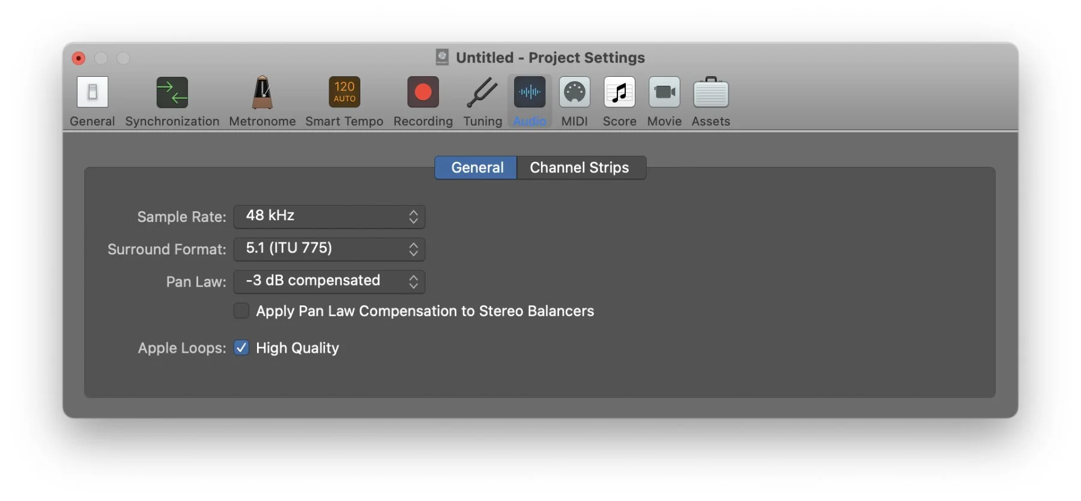Click the Pan Law label
The image size is (1081, 501).
[196, 281]
